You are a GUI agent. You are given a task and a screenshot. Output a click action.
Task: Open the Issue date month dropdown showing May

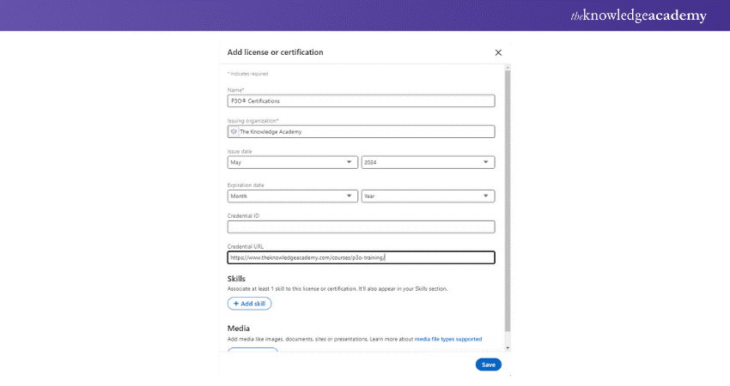[x=292, y=162]
